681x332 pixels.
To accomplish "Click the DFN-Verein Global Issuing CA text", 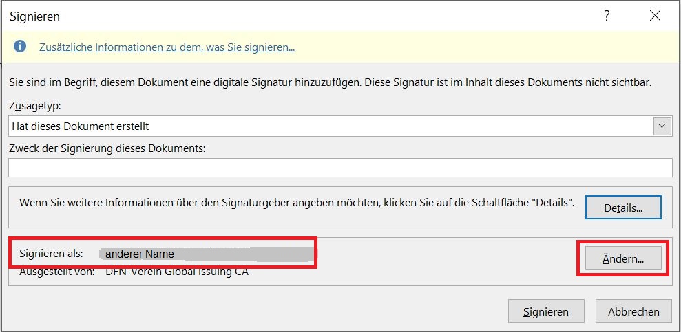I will point(177,272).
